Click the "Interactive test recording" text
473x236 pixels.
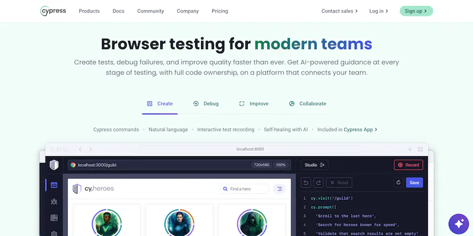[x=226, y=130]
